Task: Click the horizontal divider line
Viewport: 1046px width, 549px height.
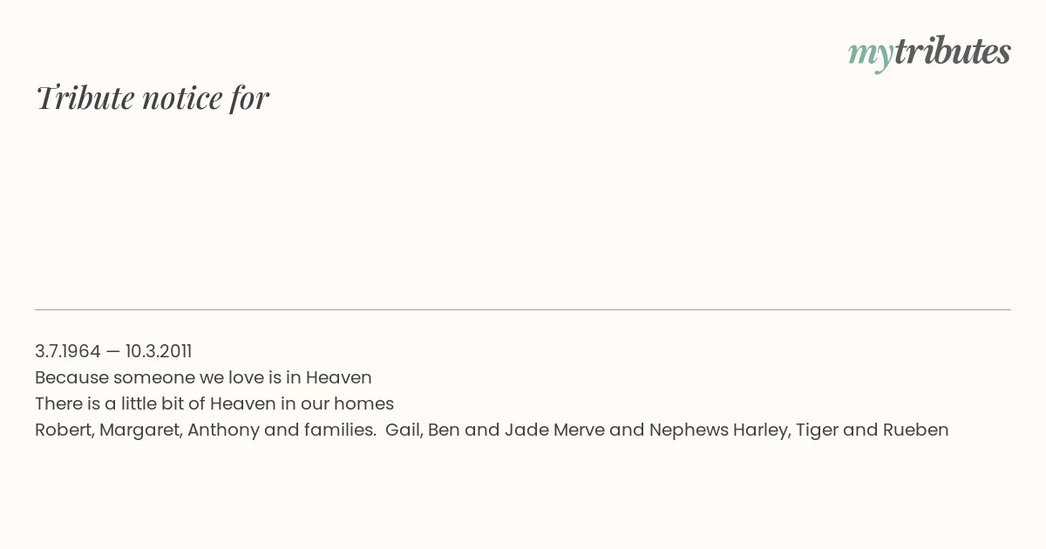Action: coord(523,309)
